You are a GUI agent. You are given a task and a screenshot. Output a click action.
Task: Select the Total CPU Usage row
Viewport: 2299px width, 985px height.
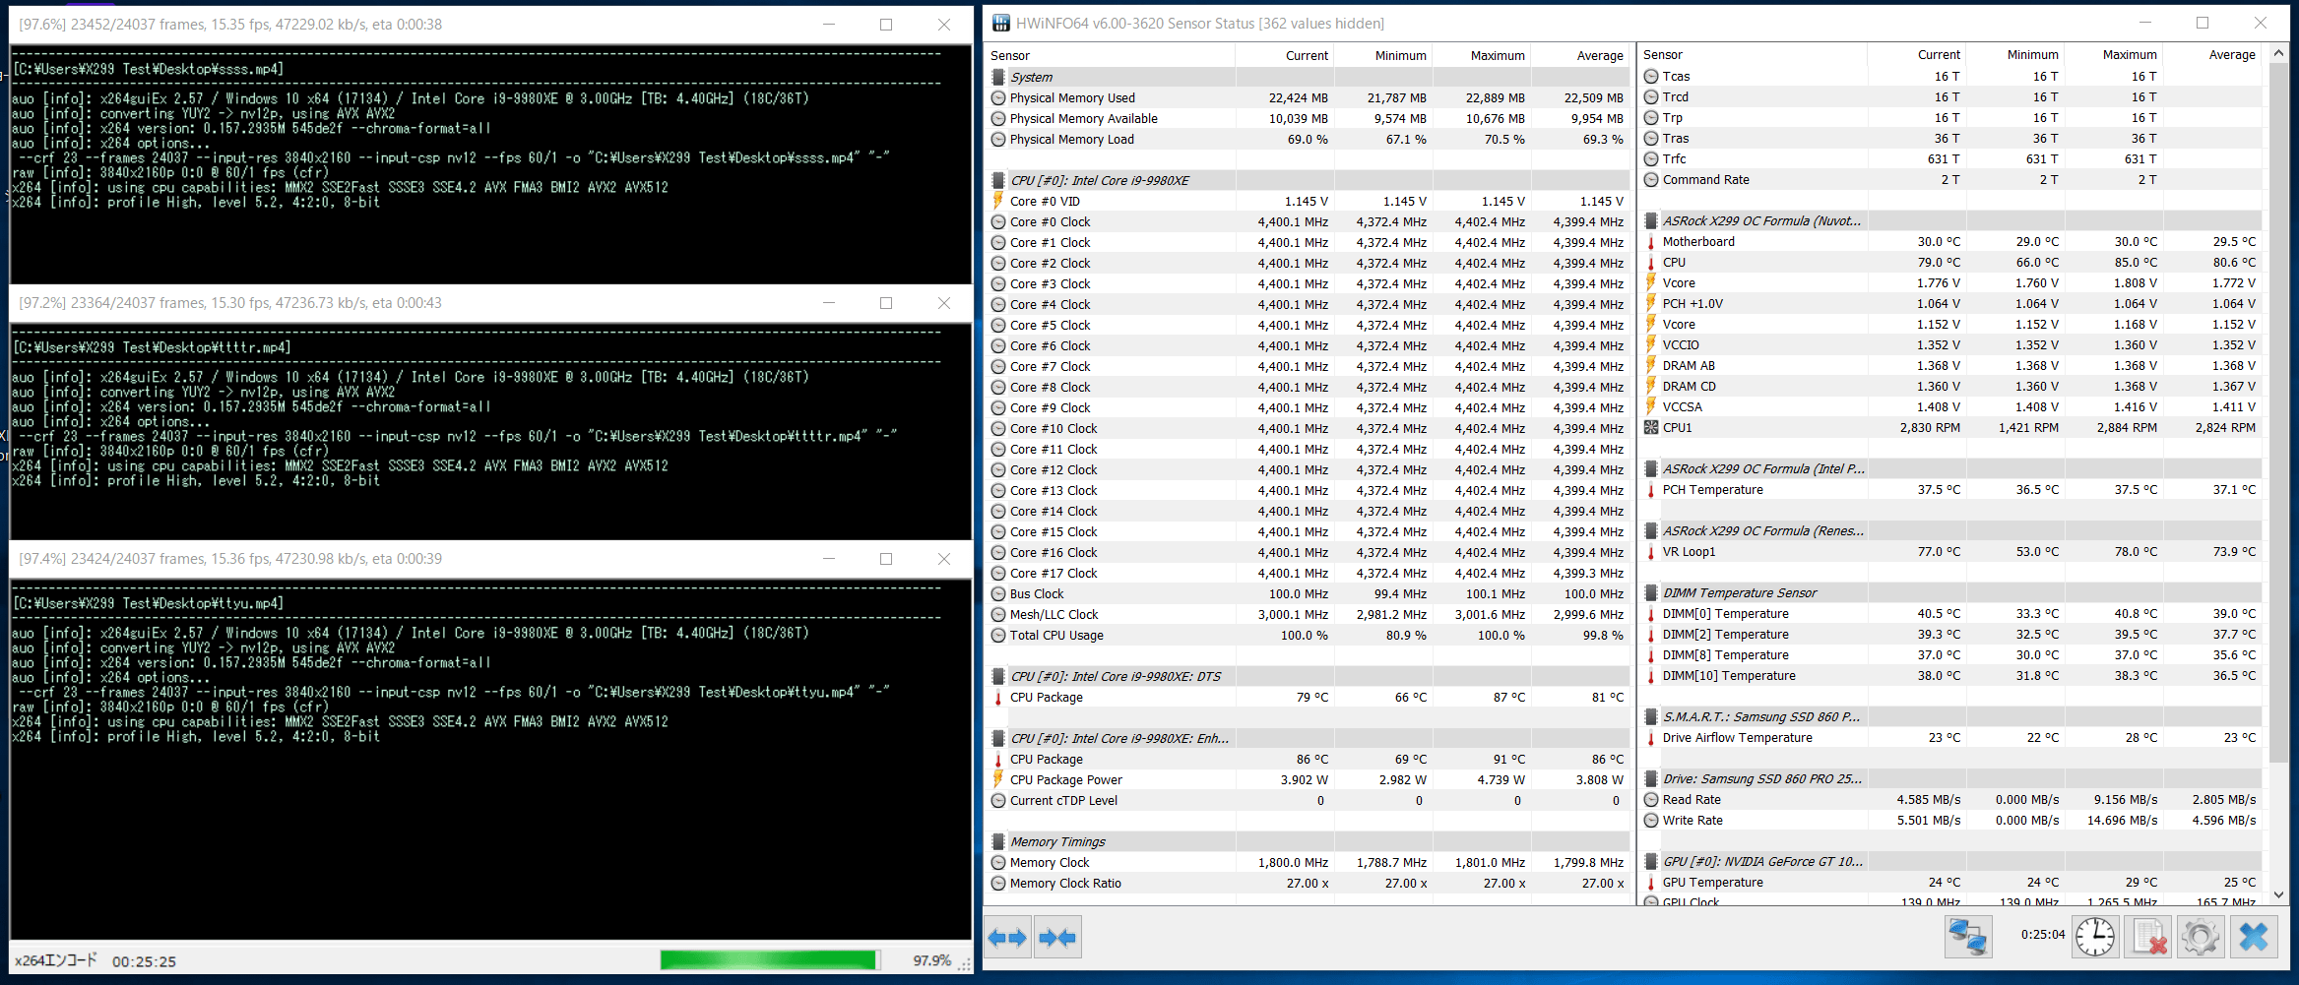point(1309,635)
